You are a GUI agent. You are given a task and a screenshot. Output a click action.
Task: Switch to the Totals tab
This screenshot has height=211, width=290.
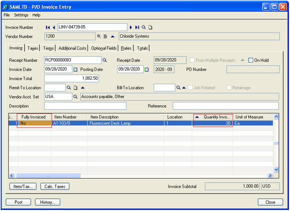tap(142, 48)
